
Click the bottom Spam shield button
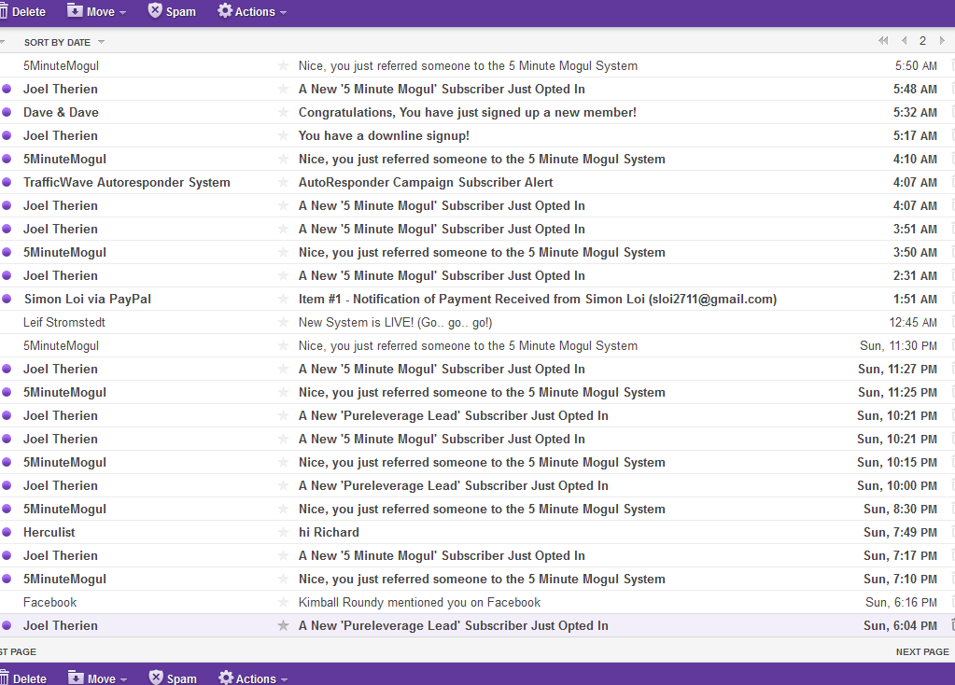coord(173,678)
